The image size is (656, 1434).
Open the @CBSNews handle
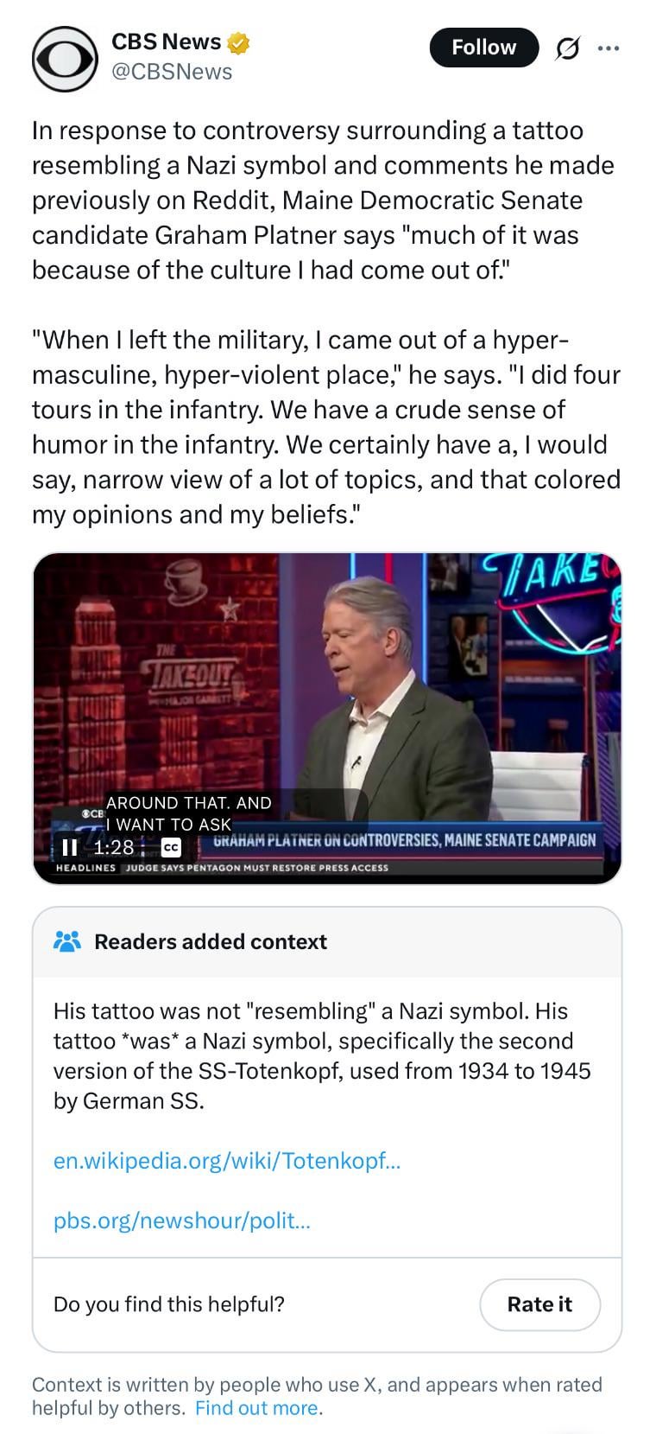(x=172, y=72)
